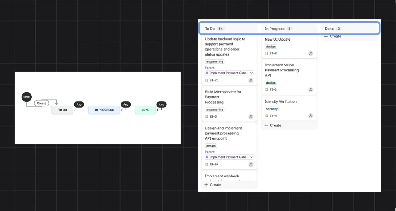Open Implement Stripe Payment Processing API card
This screenshot has height=211, width=396.
click(289, 77)
